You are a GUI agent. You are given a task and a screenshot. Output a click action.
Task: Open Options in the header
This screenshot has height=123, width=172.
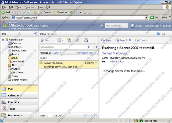coord(137,26)
